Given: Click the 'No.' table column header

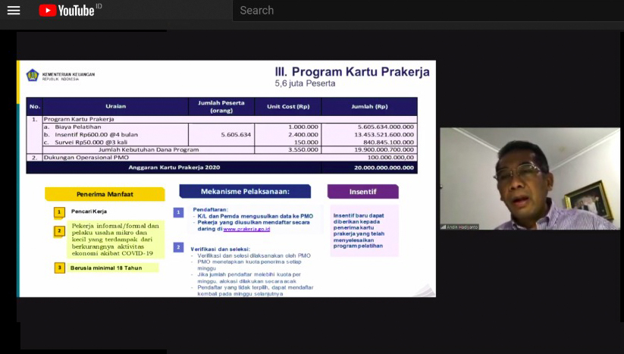Looking at the screenshot, I should 35,106.
